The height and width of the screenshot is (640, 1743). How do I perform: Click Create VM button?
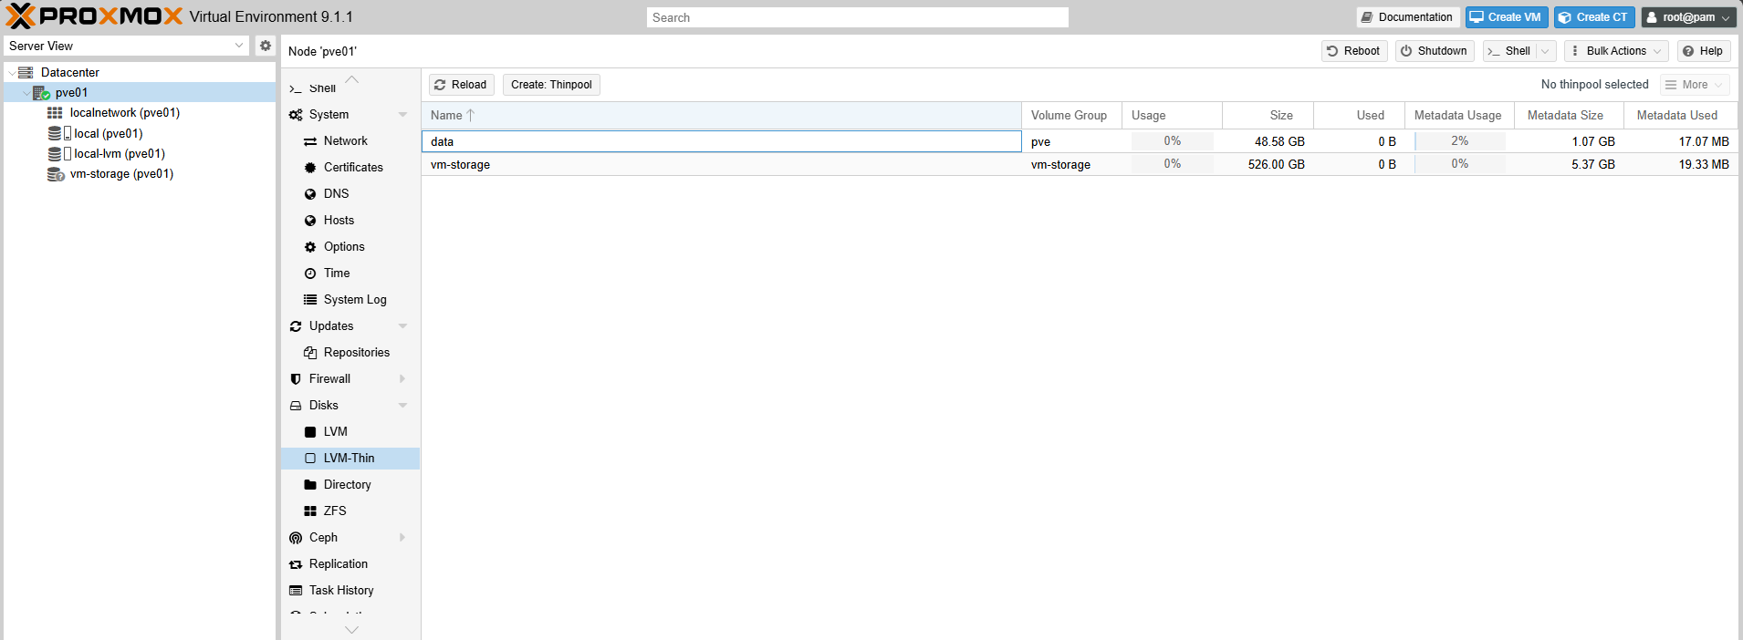point(1507,17)
